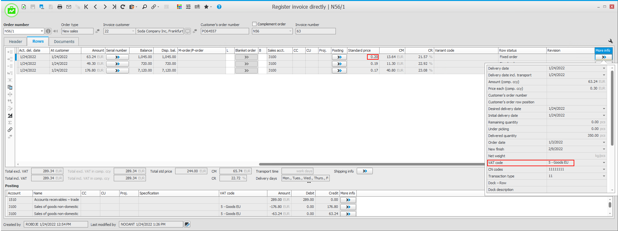
Task: Click the favorites star icon
Action: coord(206,7)
